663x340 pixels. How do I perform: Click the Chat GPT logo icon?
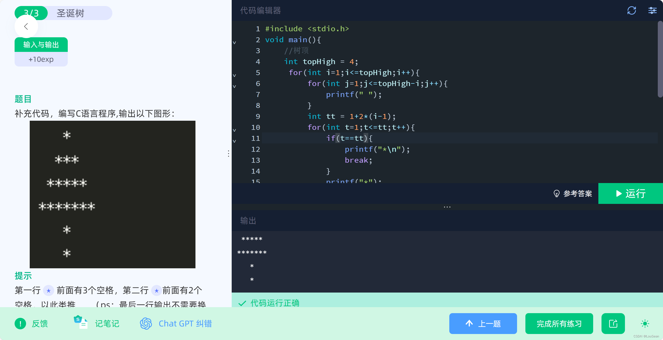(x=146, y=324)
